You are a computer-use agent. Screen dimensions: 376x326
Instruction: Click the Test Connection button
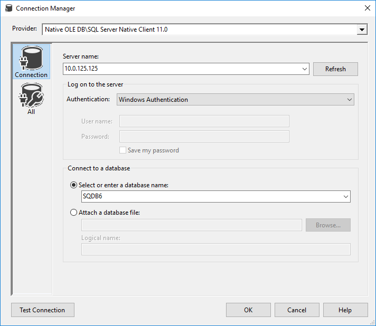(x=42, y=310)
